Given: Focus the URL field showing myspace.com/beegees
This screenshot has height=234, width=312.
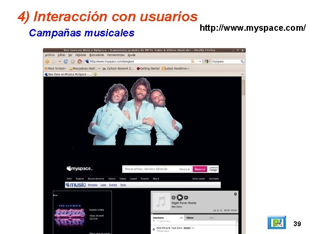Looking at the screenshot, I should coord(143,62).
